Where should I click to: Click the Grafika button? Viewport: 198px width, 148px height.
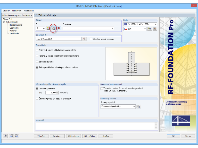[x=106, y=136]
